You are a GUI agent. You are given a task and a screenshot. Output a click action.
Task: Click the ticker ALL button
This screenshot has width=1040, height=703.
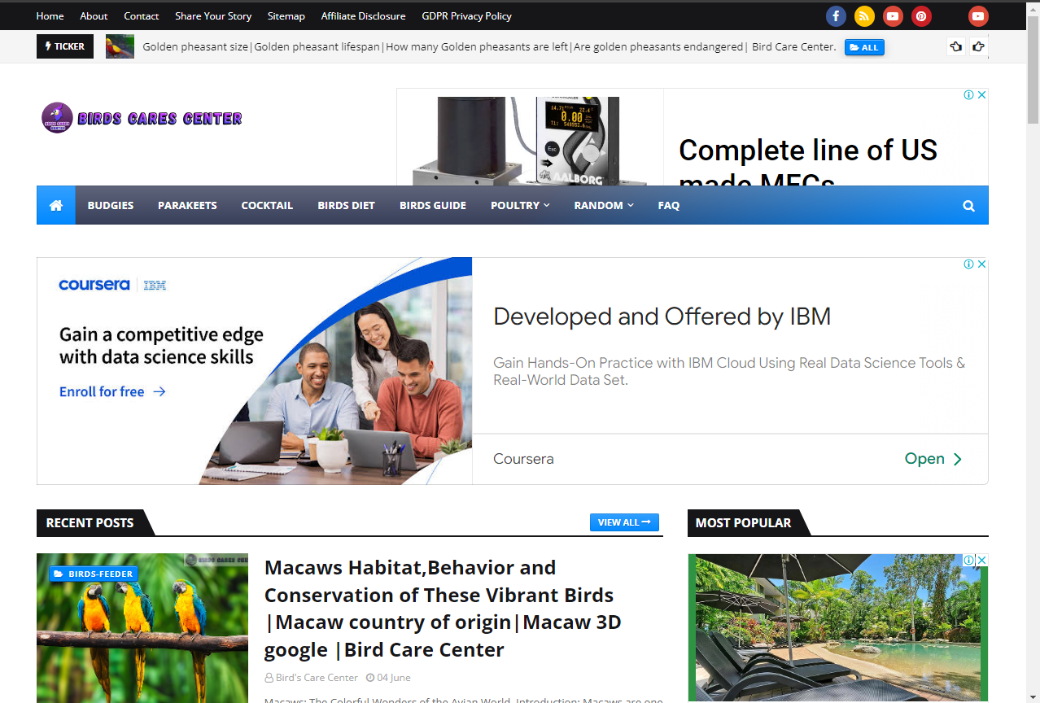(864, 47)
